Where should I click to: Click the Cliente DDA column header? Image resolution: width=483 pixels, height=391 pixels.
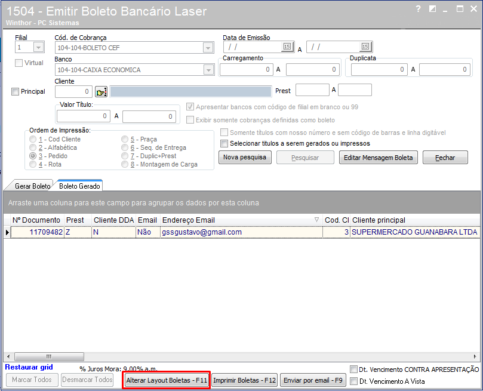(113, 220)
